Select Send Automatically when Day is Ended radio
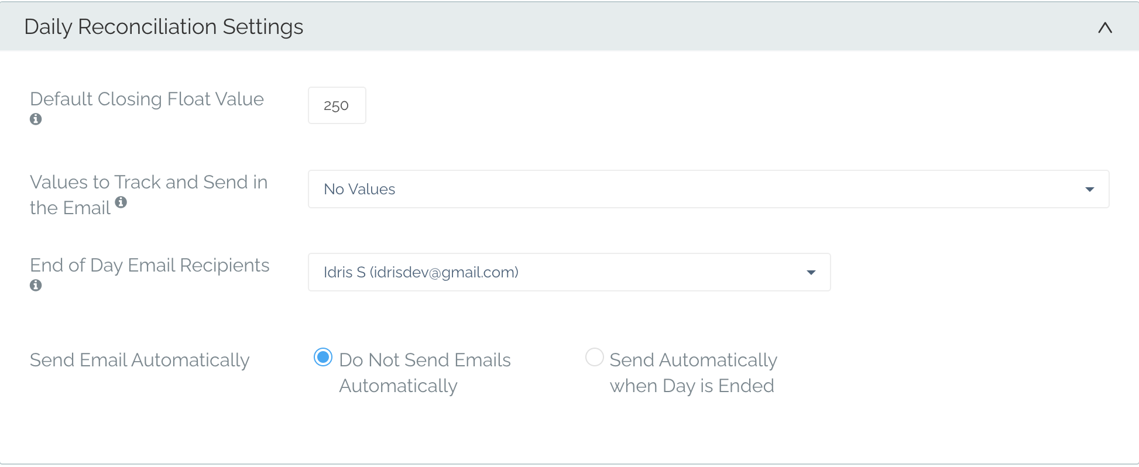Image resolution: width=1139 pixels, height=467 pixels. [x=595, y=357]
